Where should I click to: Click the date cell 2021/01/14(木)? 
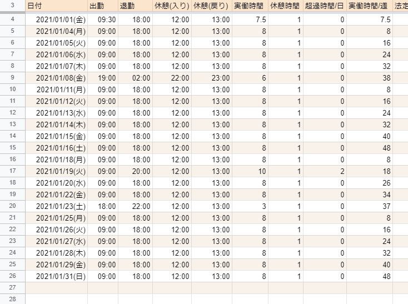click(x=56, y=124)
